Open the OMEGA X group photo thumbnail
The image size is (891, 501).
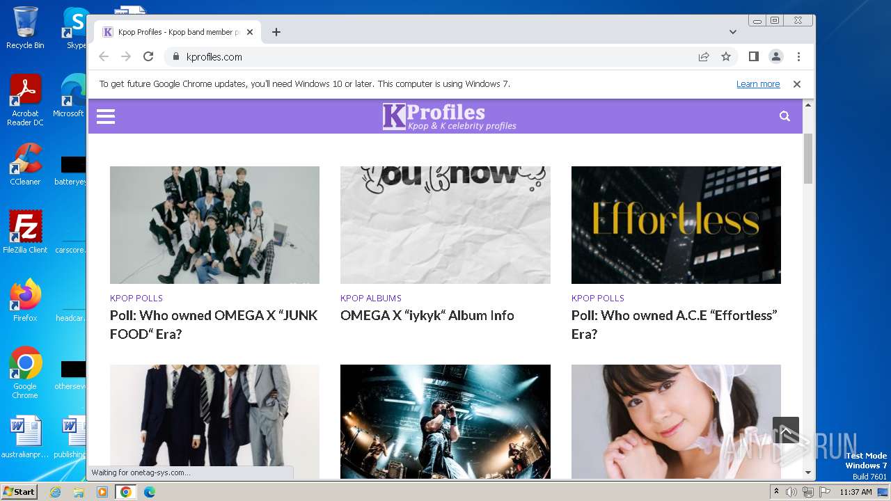[214, 225]
